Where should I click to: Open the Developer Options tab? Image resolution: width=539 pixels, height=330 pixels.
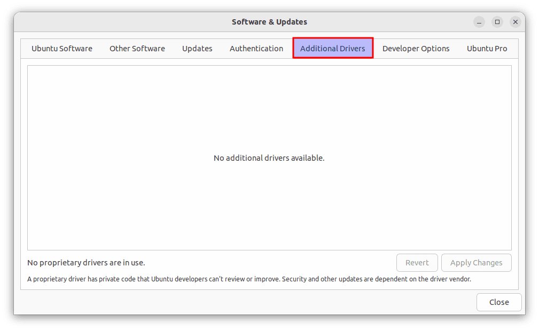click(x=416, y=49)
